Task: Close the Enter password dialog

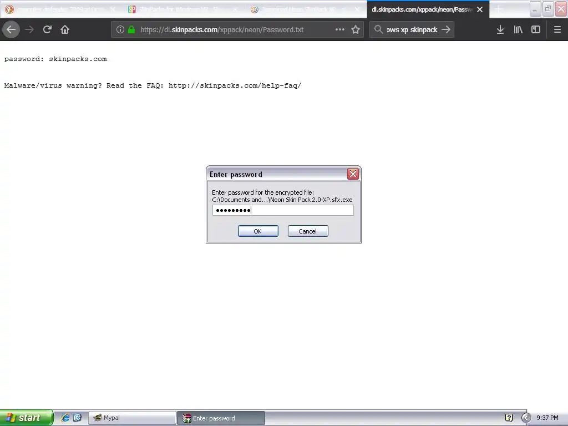Action: 353,174
